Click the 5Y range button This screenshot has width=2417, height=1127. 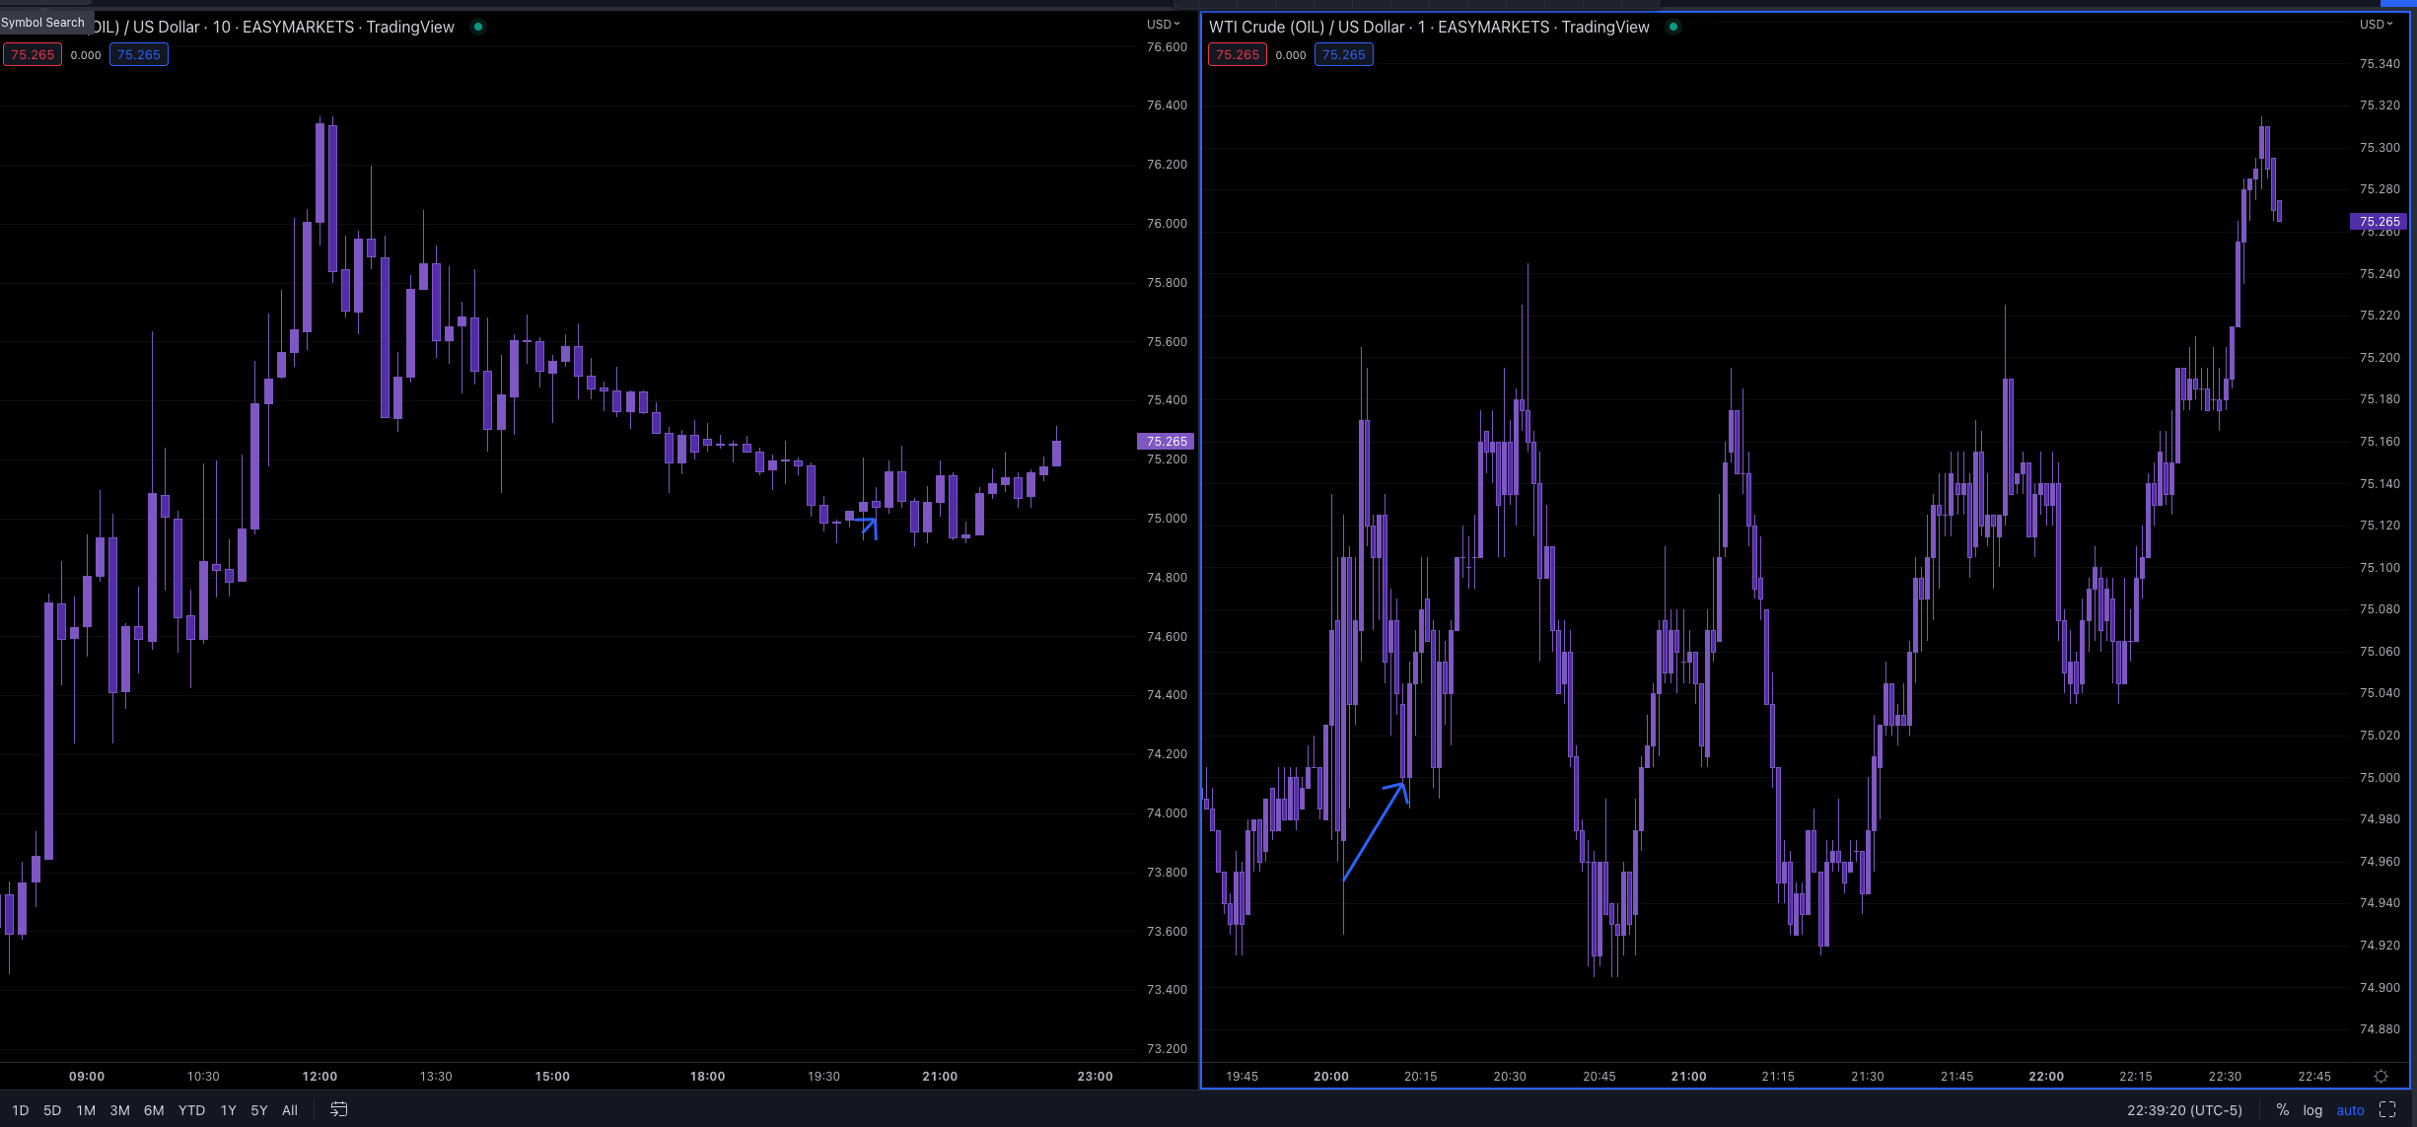click(x=258, y=1110)
